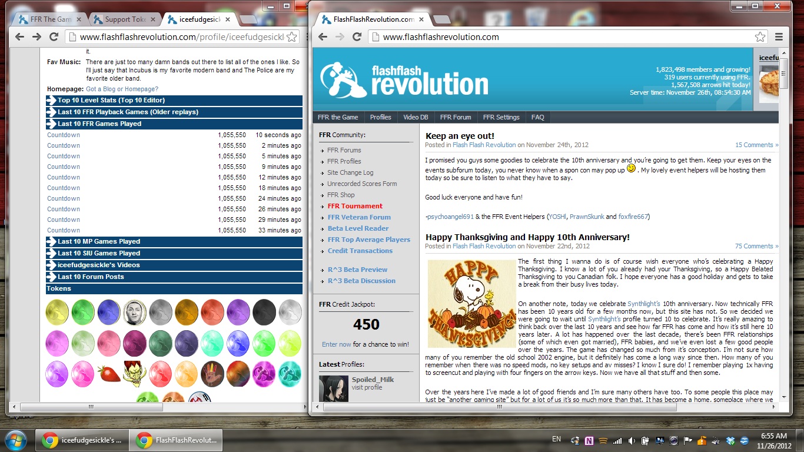The height and width of the screenshot is (452, 804).
Task: Click the yellow token swatch
Action: (57, 311)
